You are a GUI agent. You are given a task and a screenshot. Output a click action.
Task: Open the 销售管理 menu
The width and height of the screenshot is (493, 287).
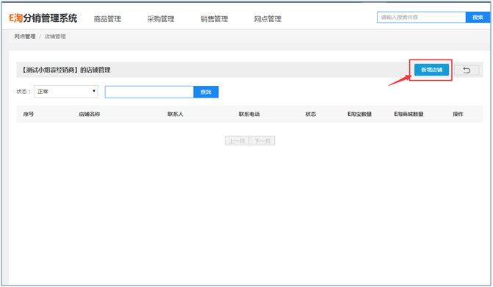(x=214, y=19)
